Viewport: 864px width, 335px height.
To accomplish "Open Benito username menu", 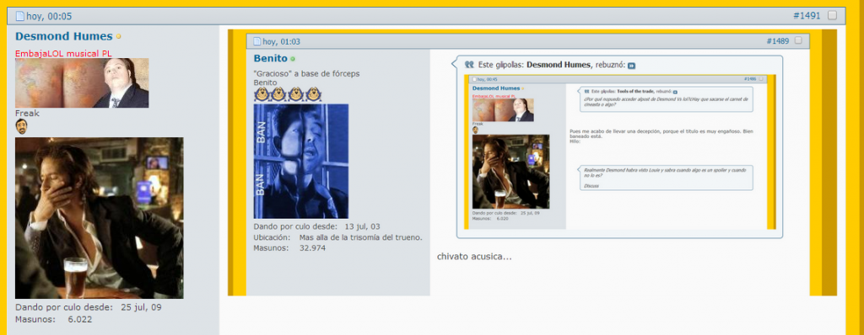I will click(271, 58).
